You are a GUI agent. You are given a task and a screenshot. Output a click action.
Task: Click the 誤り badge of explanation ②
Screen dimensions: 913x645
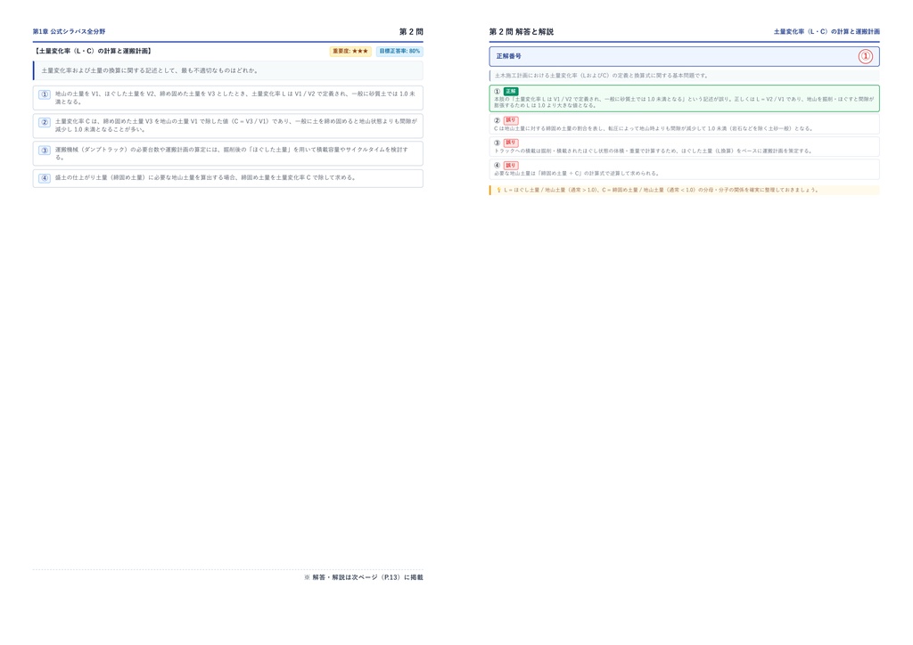(x=511, y=120)
